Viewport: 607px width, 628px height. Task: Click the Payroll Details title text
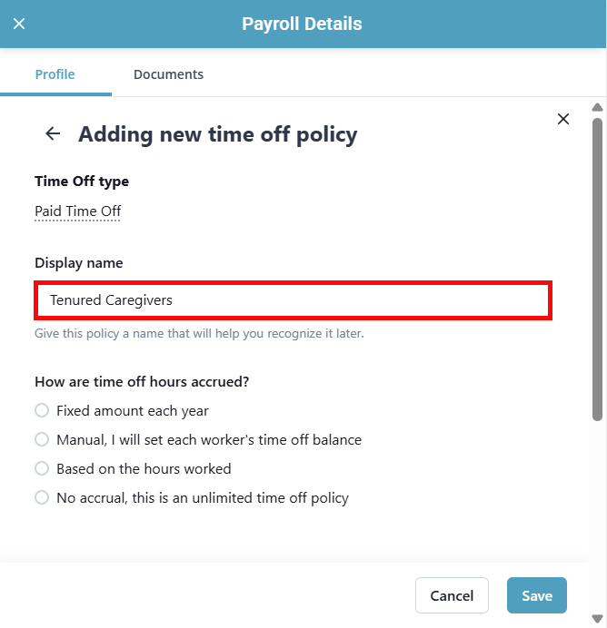tap(302, 25)
